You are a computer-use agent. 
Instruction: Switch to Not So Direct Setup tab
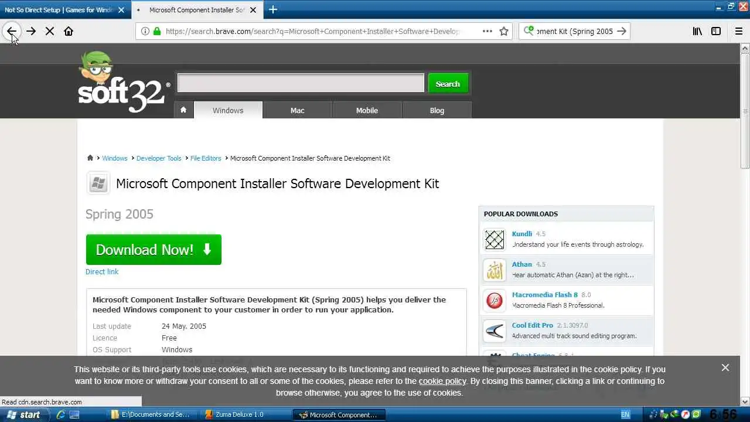coord(58,10)
